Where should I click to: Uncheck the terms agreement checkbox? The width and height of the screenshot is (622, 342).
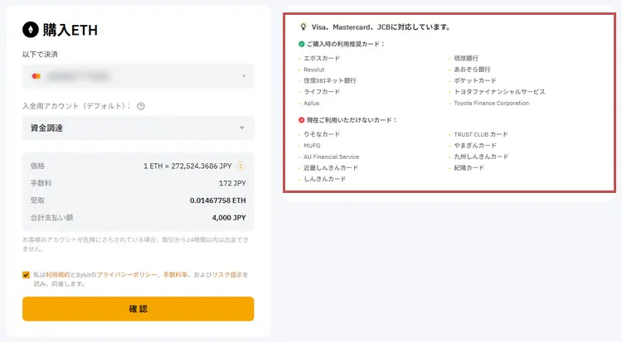[x=27, y=275]
